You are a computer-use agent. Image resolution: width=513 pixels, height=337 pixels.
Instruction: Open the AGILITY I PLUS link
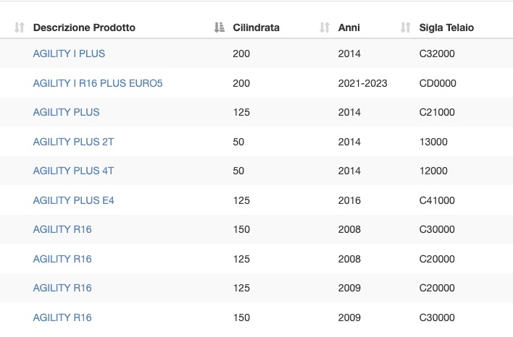[x=69, y=54]
